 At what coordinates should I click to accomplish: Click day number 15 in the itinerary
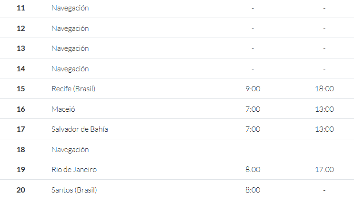(21, 89)
